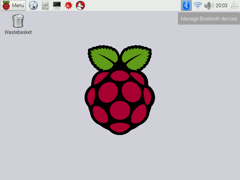Select the Wastebasket desktop icon
The image size is (240, 180).
(18, 21)
